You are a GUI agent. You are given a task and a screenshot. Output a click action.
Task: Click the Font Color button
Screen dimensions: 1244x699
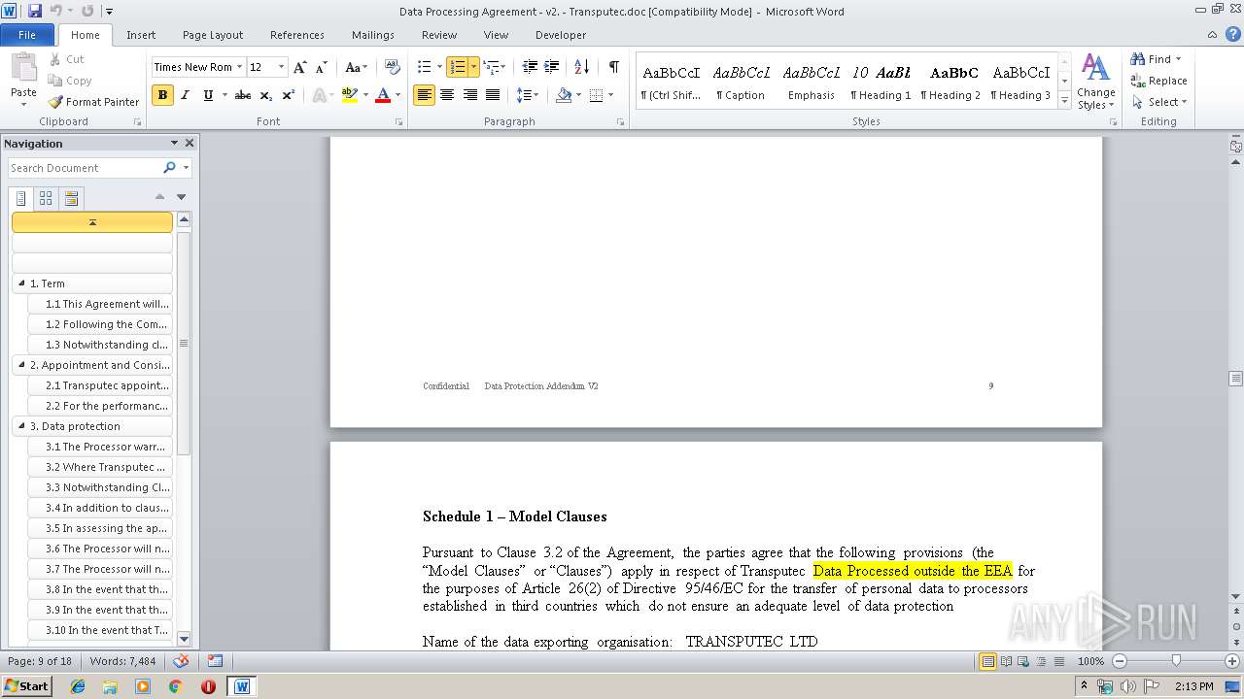tap(383, 95)
